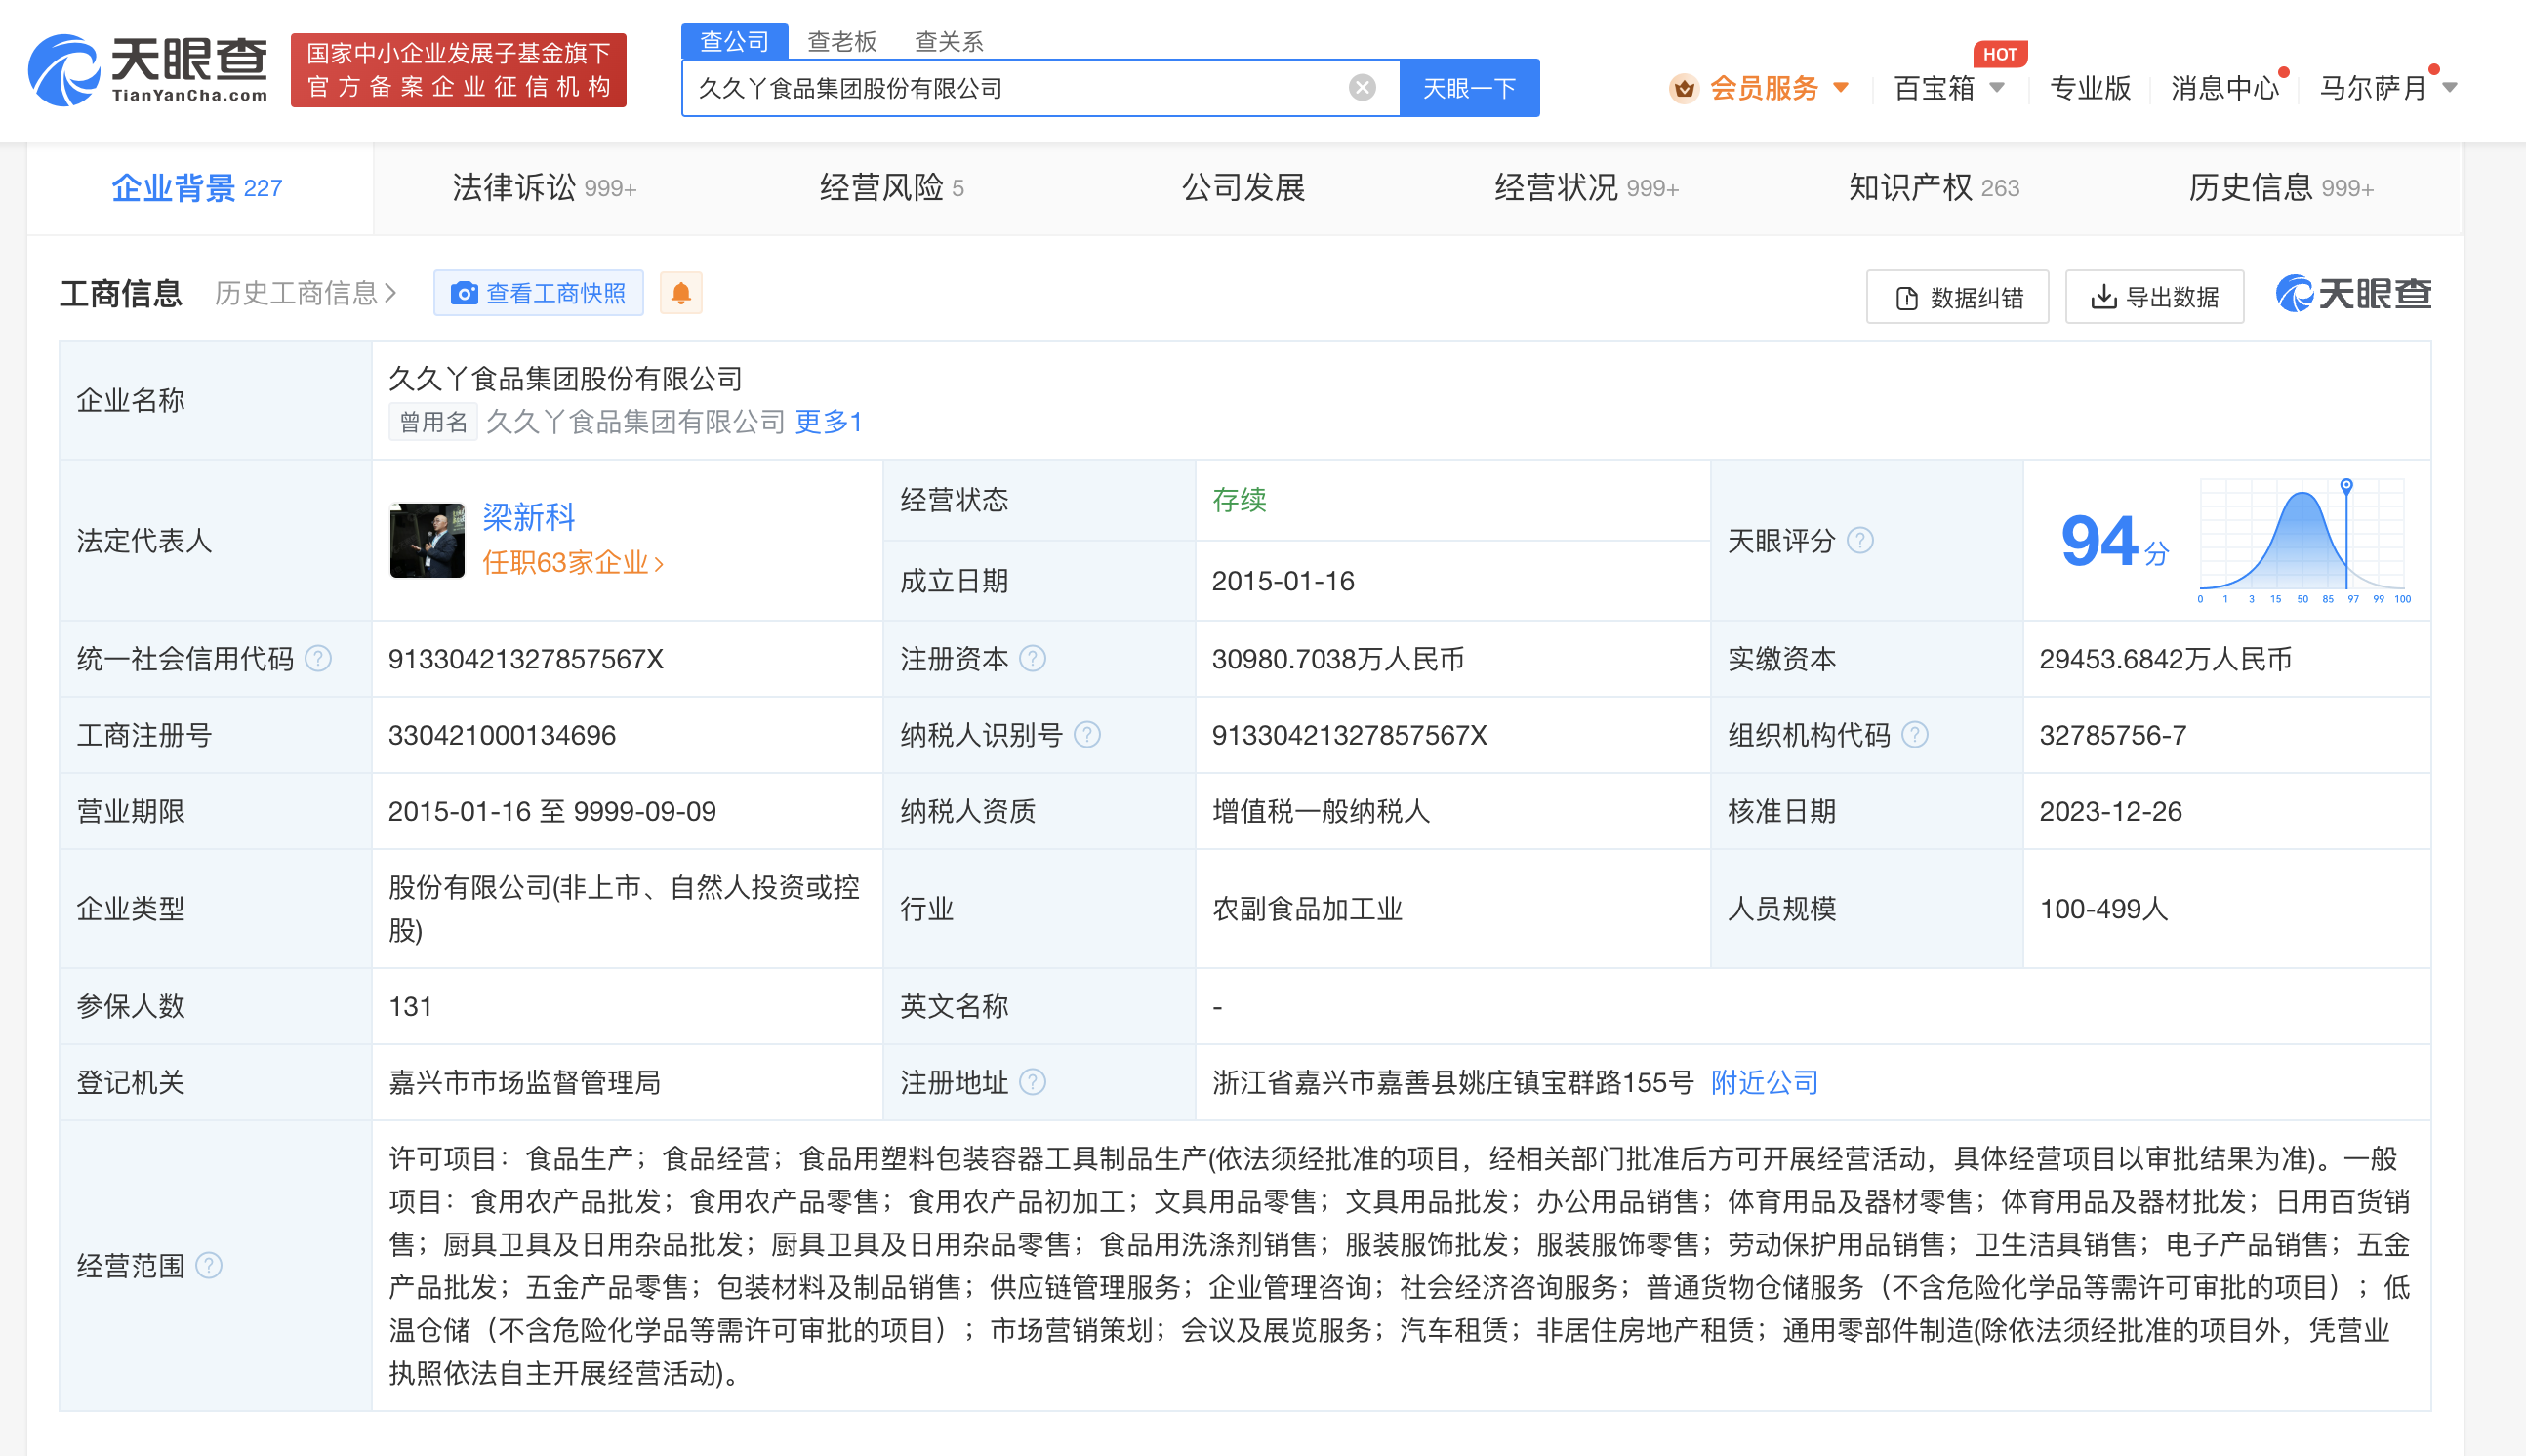The height and width of the screenshot is (1456, 2526).
Task: Click help icon beside 纳税人识别号
Action: 1087,735
